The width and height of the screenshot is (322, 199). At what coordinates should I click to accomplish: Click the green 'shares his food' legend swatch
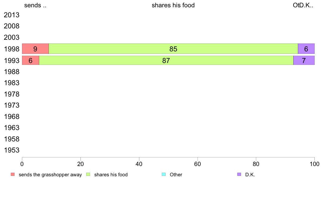tap(88, 174)
